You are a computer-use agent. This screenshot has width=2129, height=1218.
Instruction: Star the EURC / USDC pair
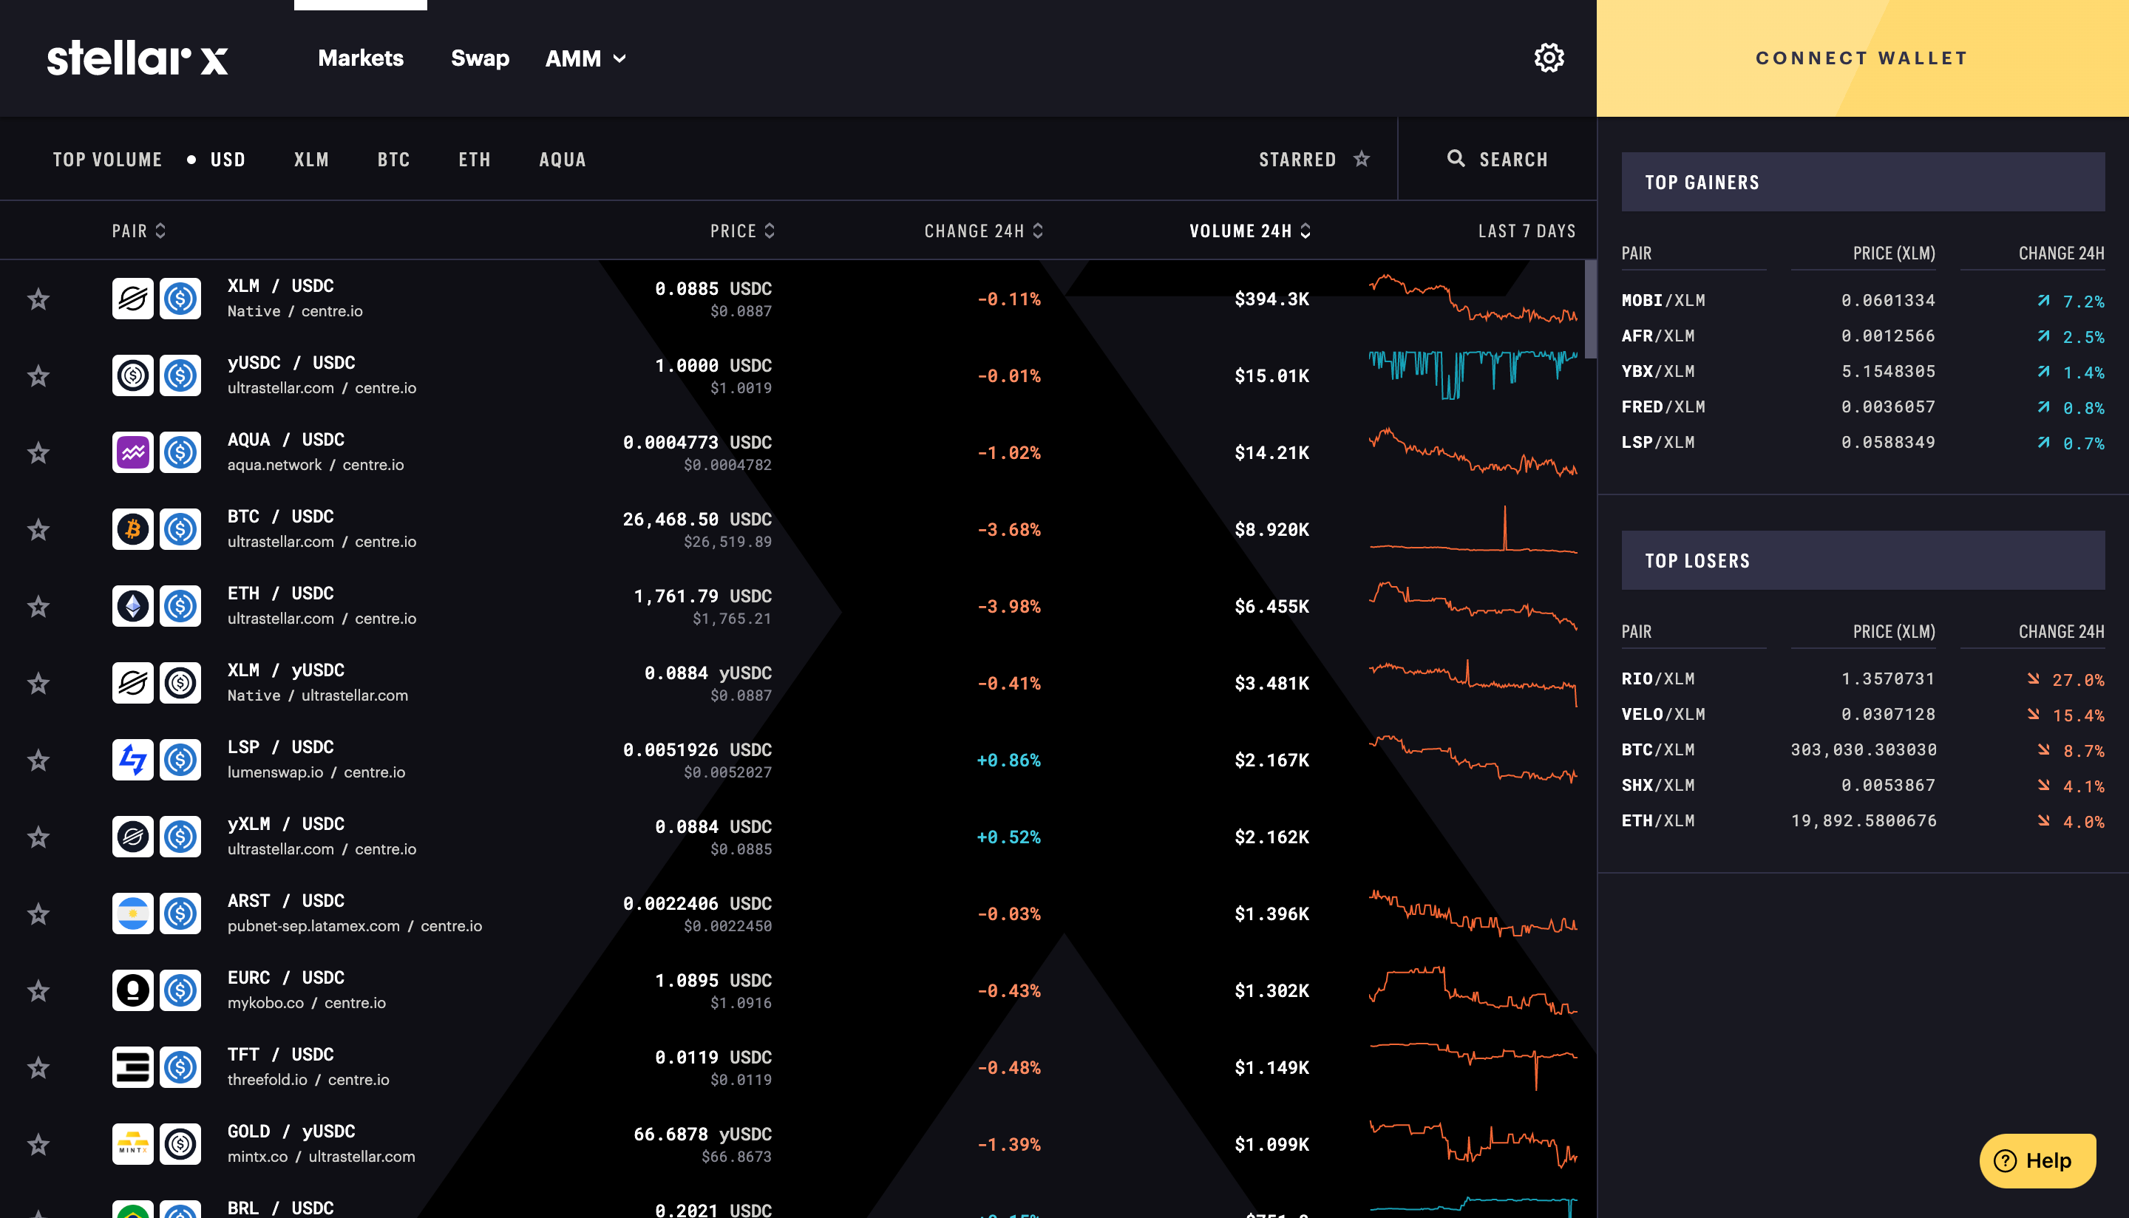38,990
